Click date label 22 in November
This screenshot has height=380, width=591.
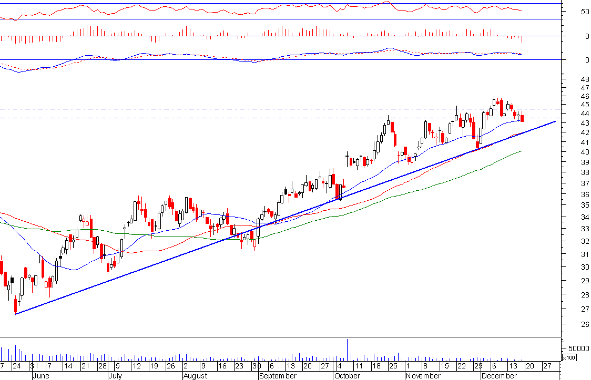click(x=461, y=366)
